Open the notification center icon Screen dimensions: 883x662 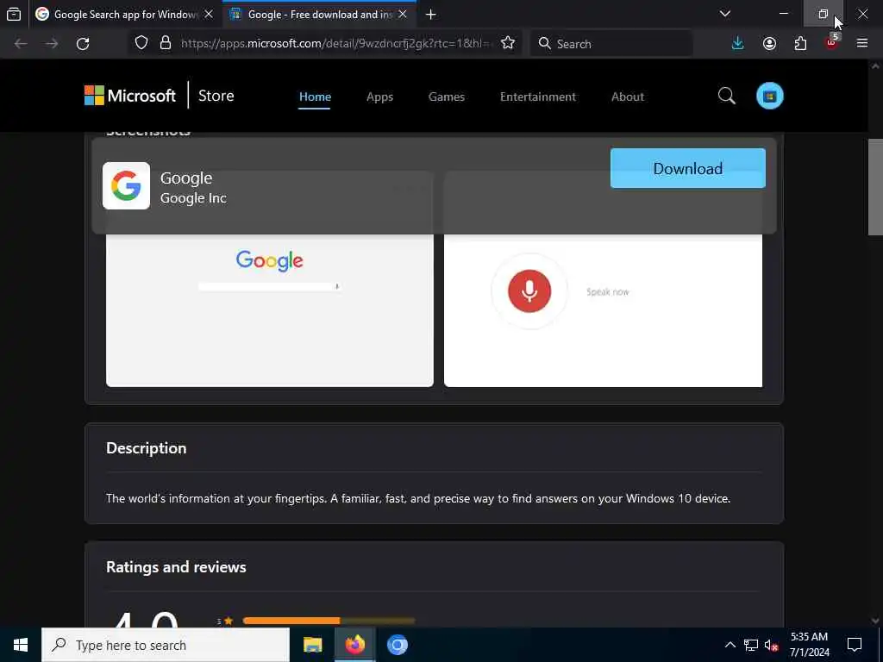[855, 645]
